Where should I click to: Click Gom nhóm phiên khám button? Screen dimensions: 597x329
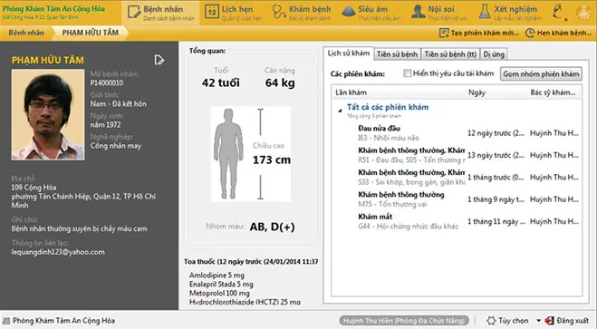coord(541,74)
